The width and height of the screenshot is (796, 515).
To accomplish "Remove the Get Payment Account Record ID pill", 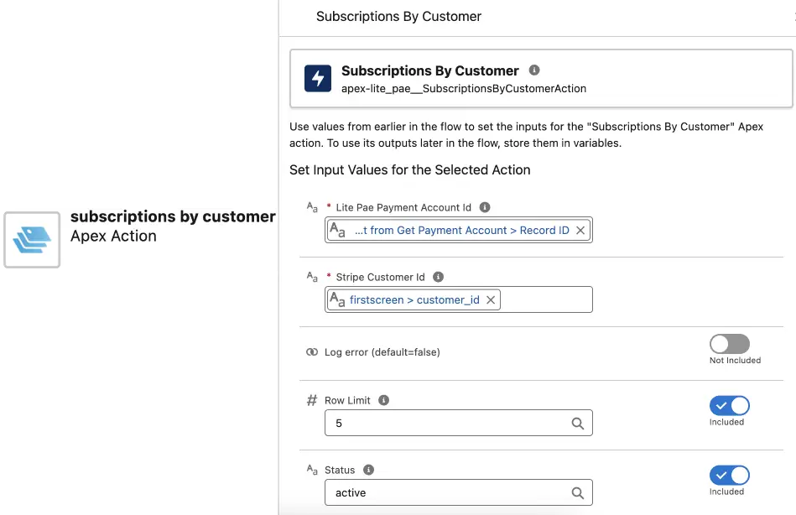I will click(x=580, y=230).
